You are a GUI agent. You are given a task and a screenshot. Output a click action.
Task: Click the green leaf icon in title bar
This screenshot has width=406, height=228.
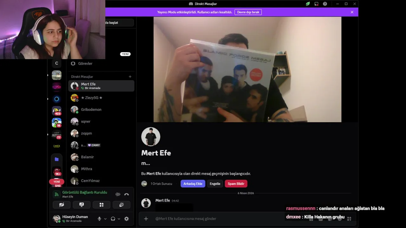pos(307,4)
